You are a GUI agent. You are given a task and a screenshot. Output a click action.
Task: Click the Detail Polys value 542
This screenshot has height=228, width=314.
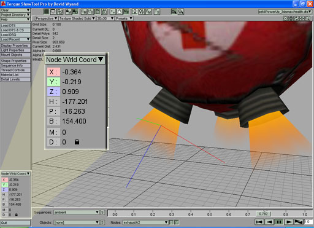point(55,33)
